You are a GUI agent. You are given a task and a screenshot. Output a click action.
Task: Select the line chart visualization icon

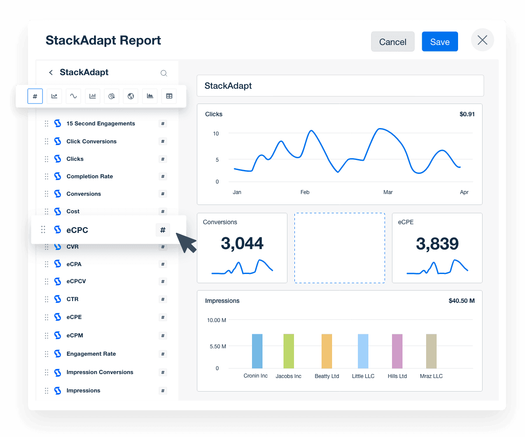pos(54,96)
